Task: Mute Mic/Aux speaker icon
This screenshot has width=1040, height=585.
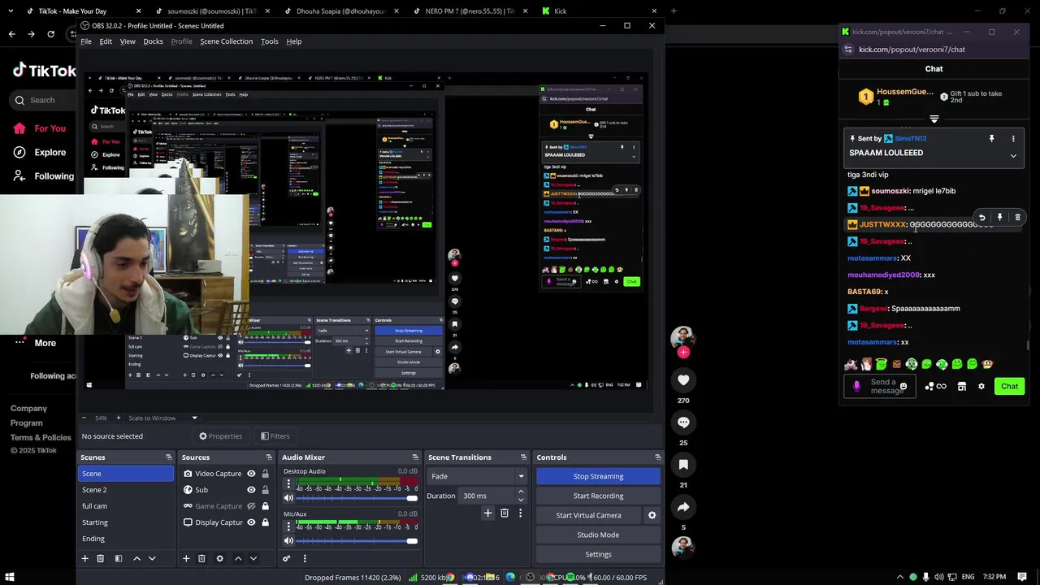Action: [x=288, y=540]
